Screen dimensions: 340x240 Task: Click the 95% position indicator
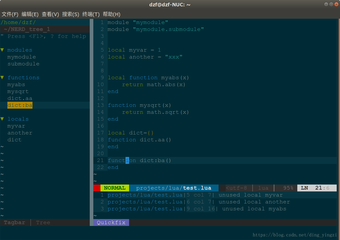[x=288, y=188]
